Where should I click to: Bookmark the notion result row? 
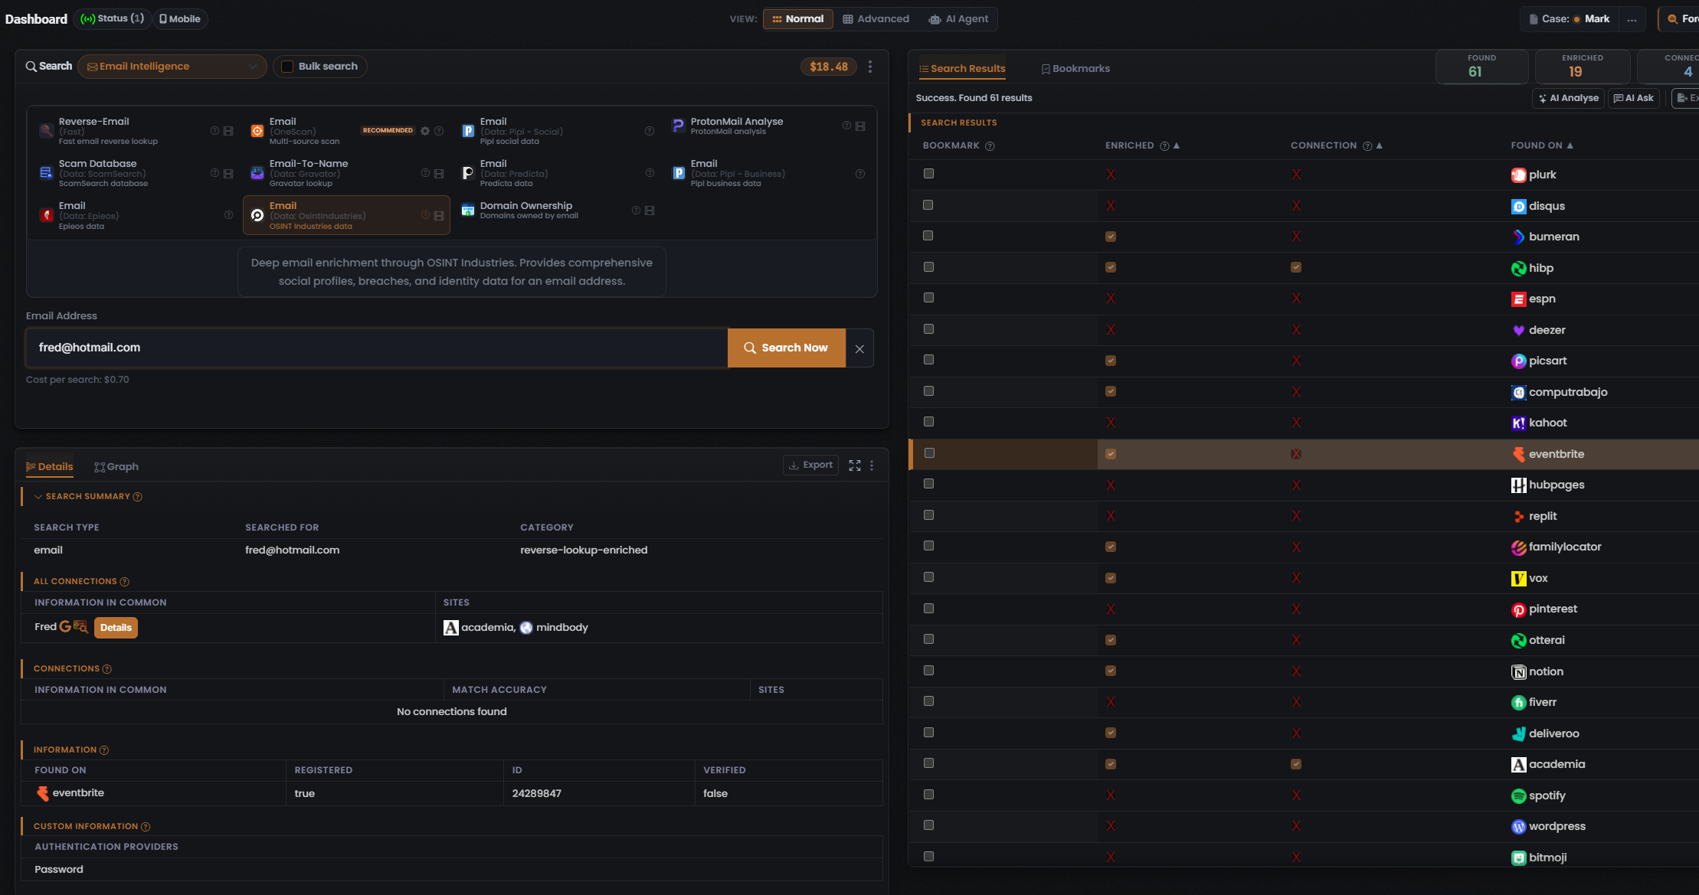pyautogui.click(x=928, y=671)
